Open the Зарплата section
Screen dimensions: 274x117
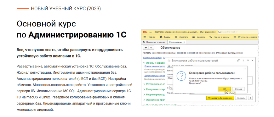point(181,37)
